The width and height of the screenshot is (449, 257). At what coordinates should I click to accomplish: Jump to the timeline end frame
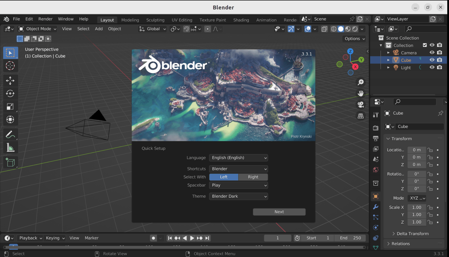[x=207, y=238]
